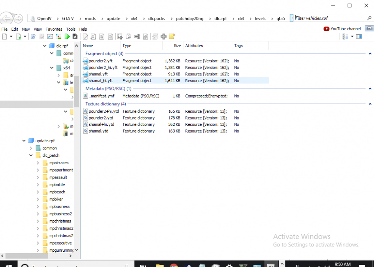Viewport: 374px width, 267px height.
Task: Click the green play-arrow toolbar icon
Action: (67, 36)
